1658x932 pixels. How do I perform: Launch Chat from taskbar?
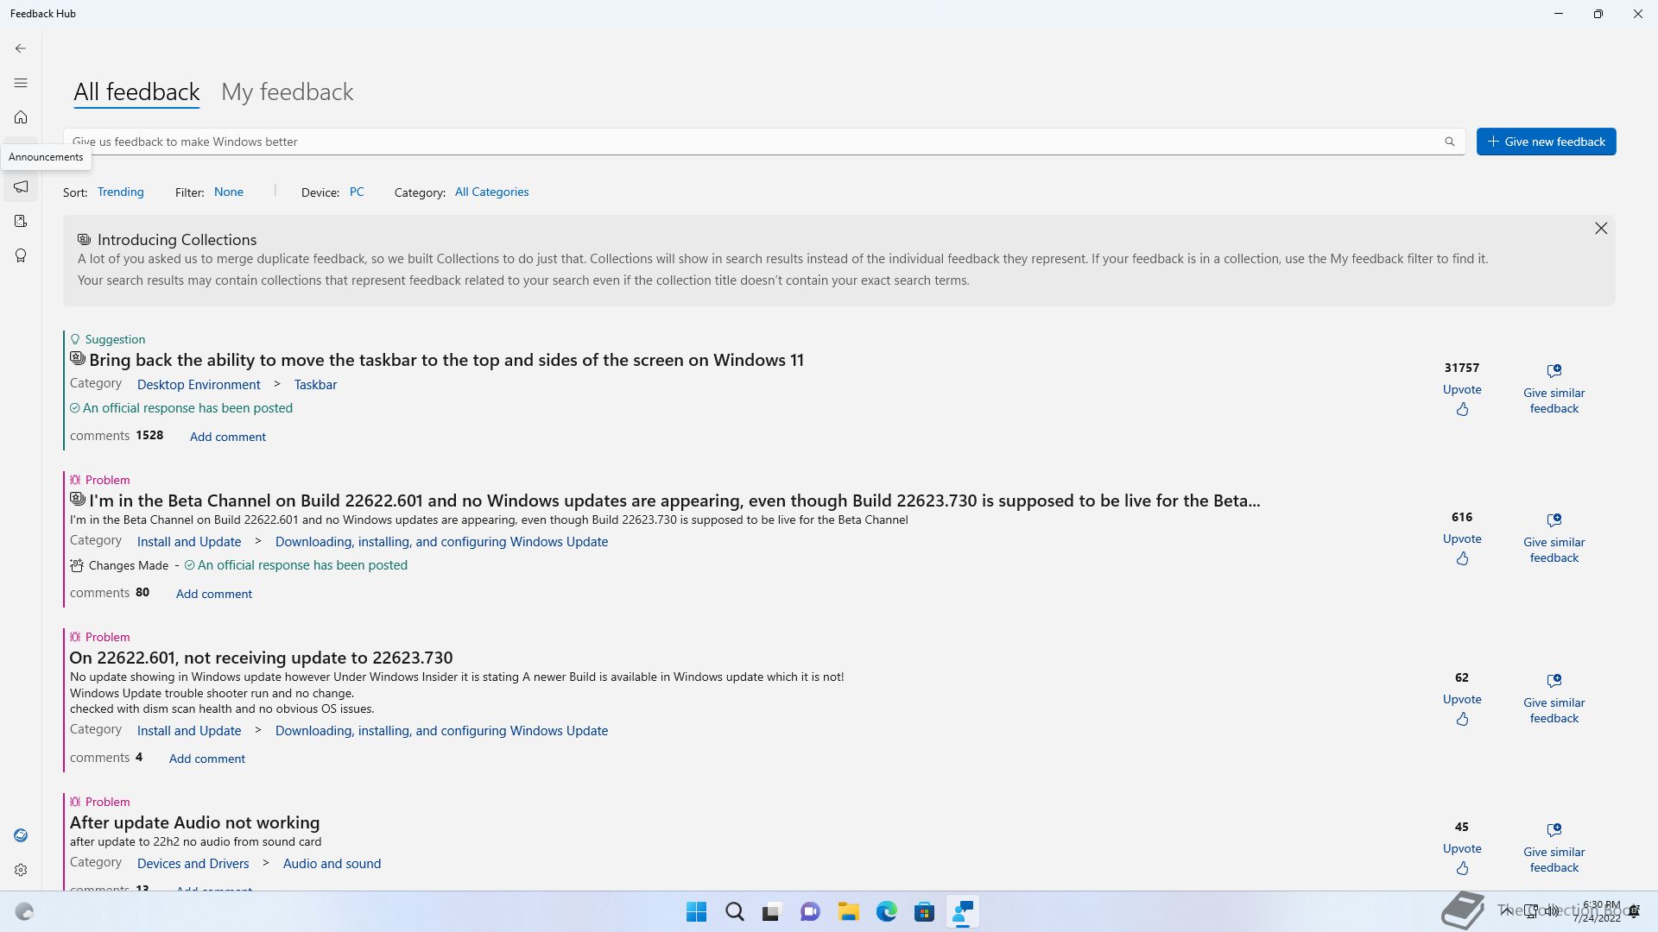pyautogui.click(x=810, y=911)
